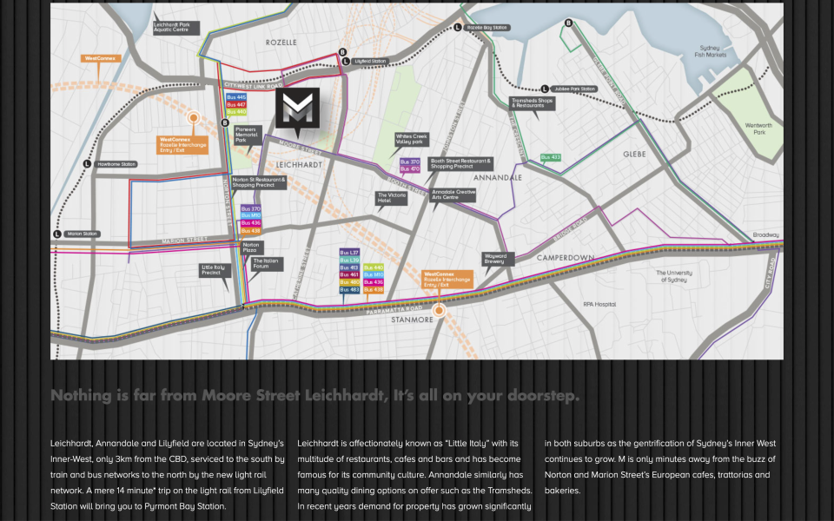Click the orange WestConnex circle marker west of Leichhardt
The width and height of the screenshot is (834, 521).
[x=194, y=118]
